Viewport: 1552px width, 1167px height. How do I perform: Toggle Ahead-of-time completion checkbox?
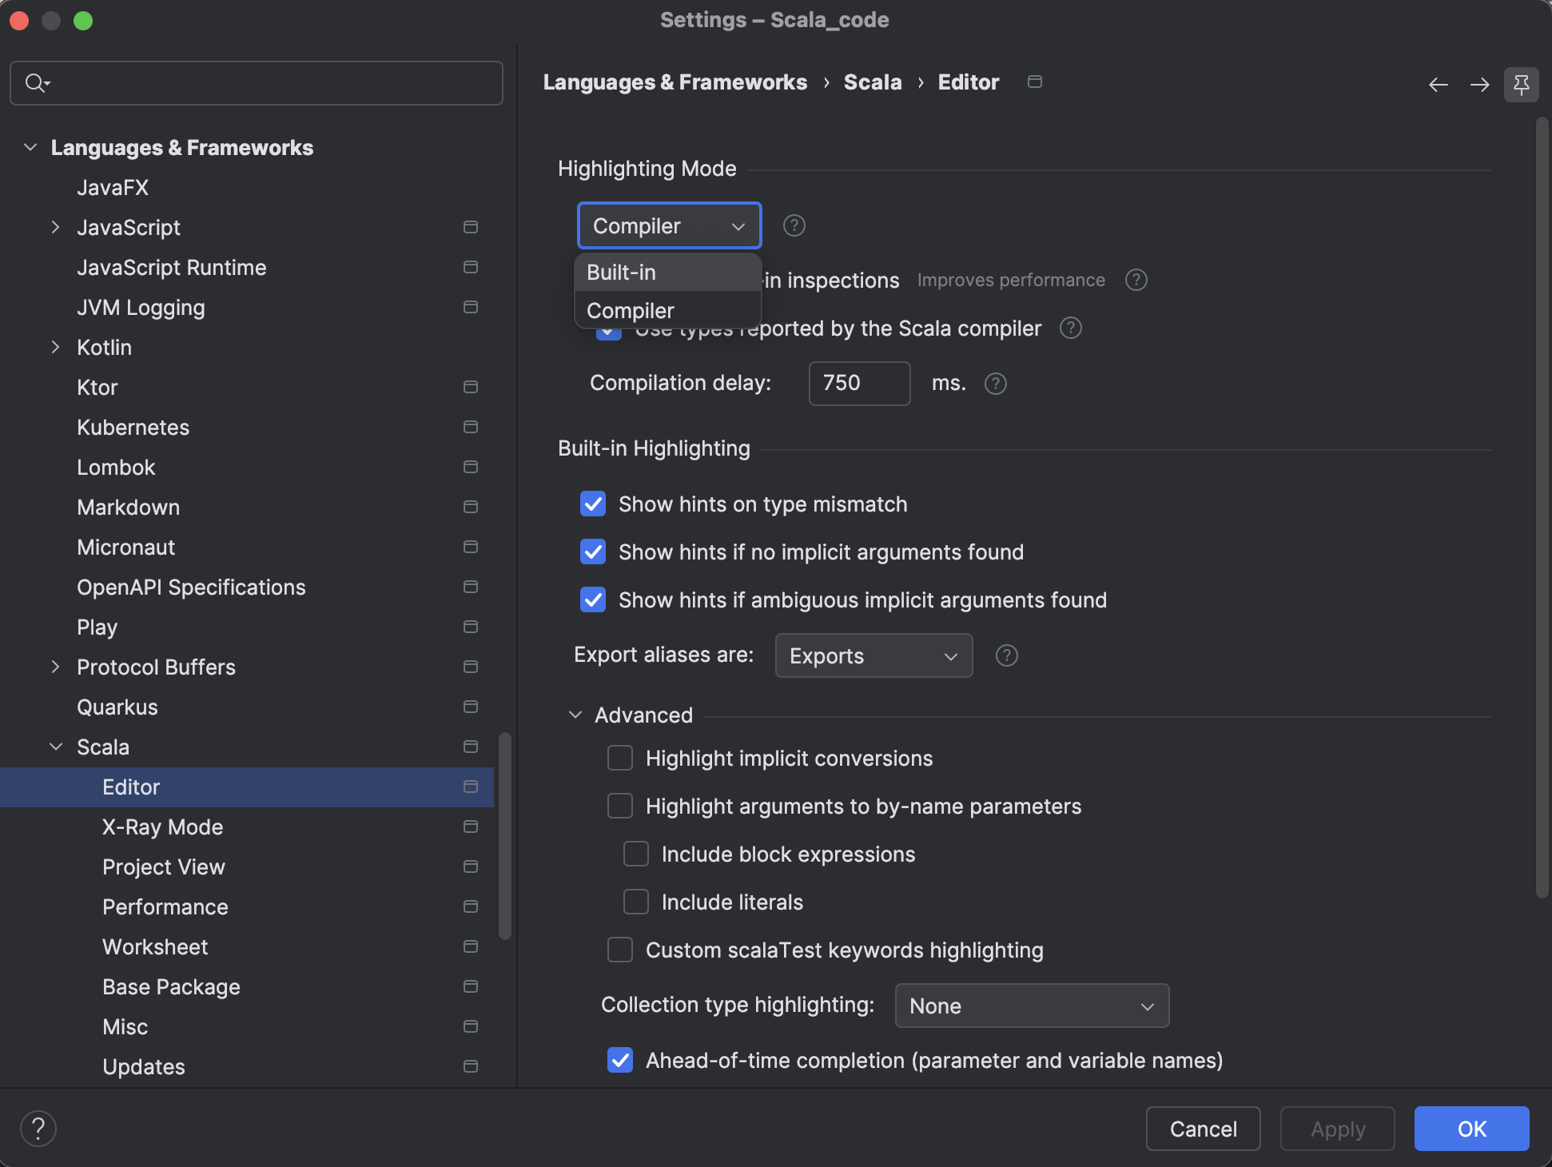click(x=620, y=1060)
